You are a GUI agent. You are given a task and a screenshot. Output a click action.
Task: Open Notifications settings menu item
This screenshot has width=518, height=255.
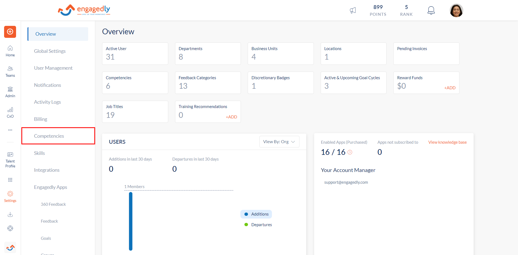coord(47,85)
